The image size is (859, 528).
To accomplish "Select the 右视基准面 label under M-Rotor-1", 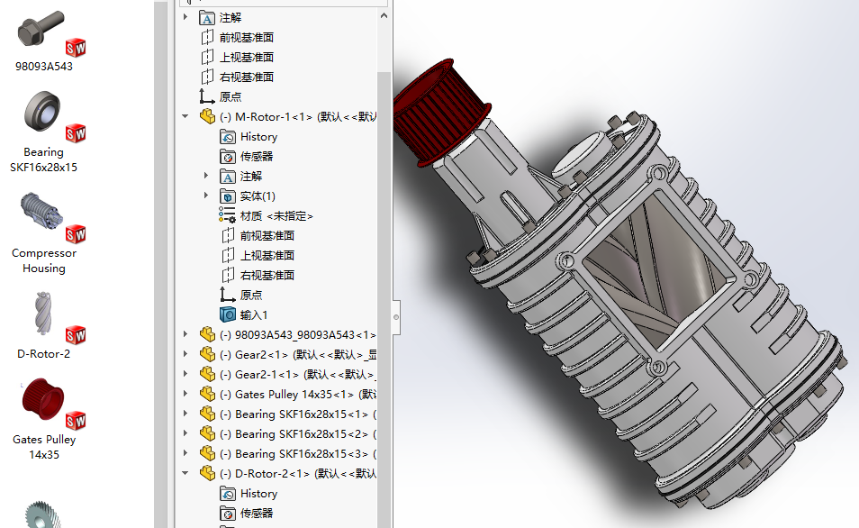I will coord(267,275).
